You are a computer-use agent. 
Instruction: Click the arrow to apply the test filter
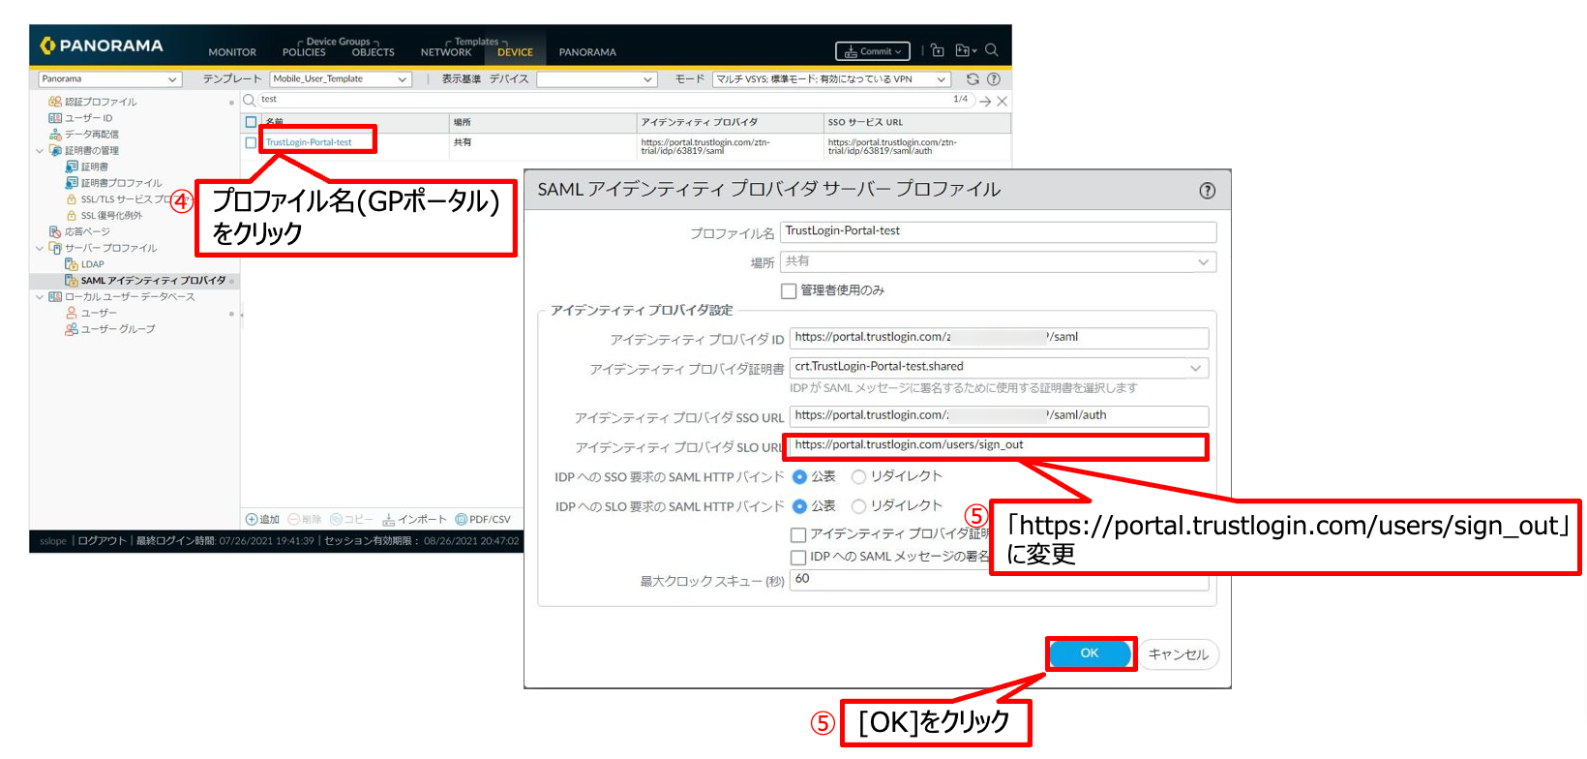(x=985, y=101)
